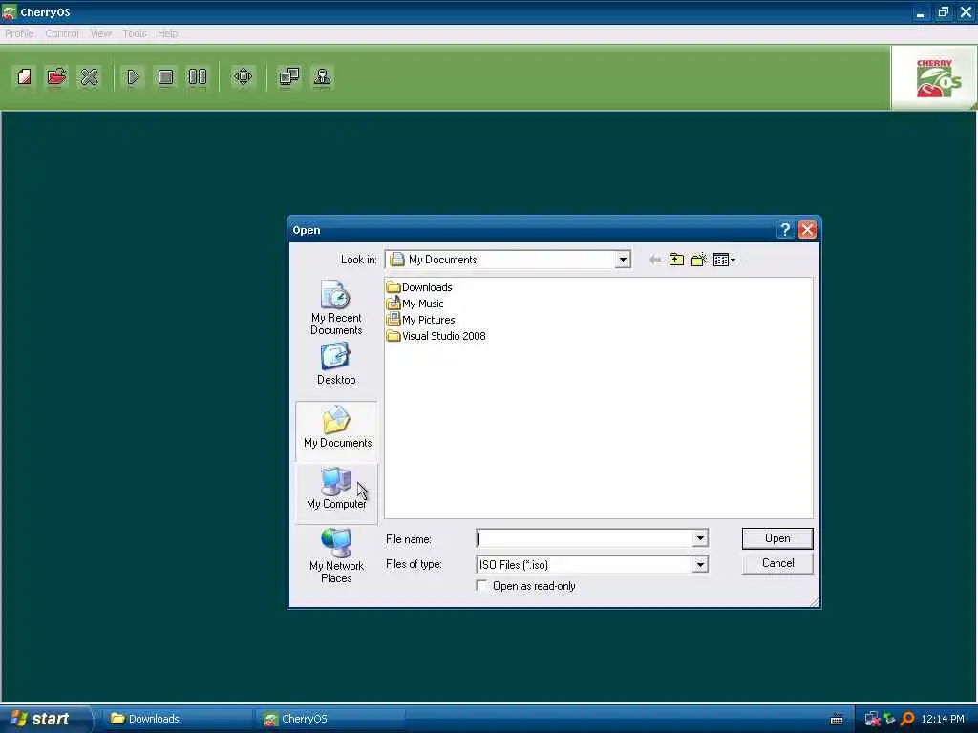
Task: Click into the File name input field
Action: (x=585, y=538)
